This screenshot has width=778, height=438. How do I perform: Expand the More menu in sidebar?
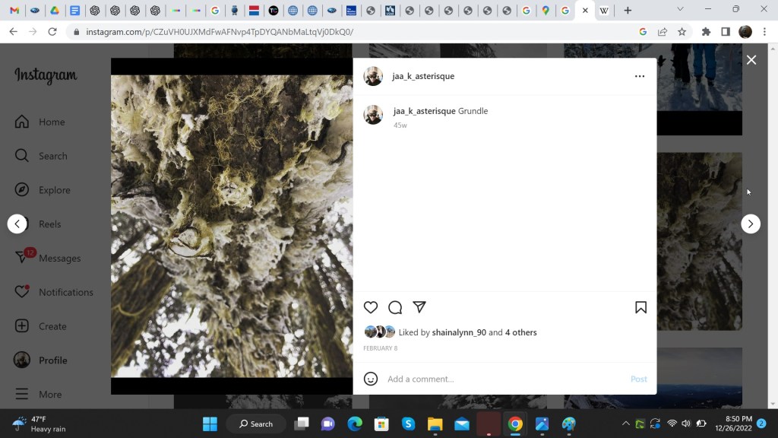50,395
